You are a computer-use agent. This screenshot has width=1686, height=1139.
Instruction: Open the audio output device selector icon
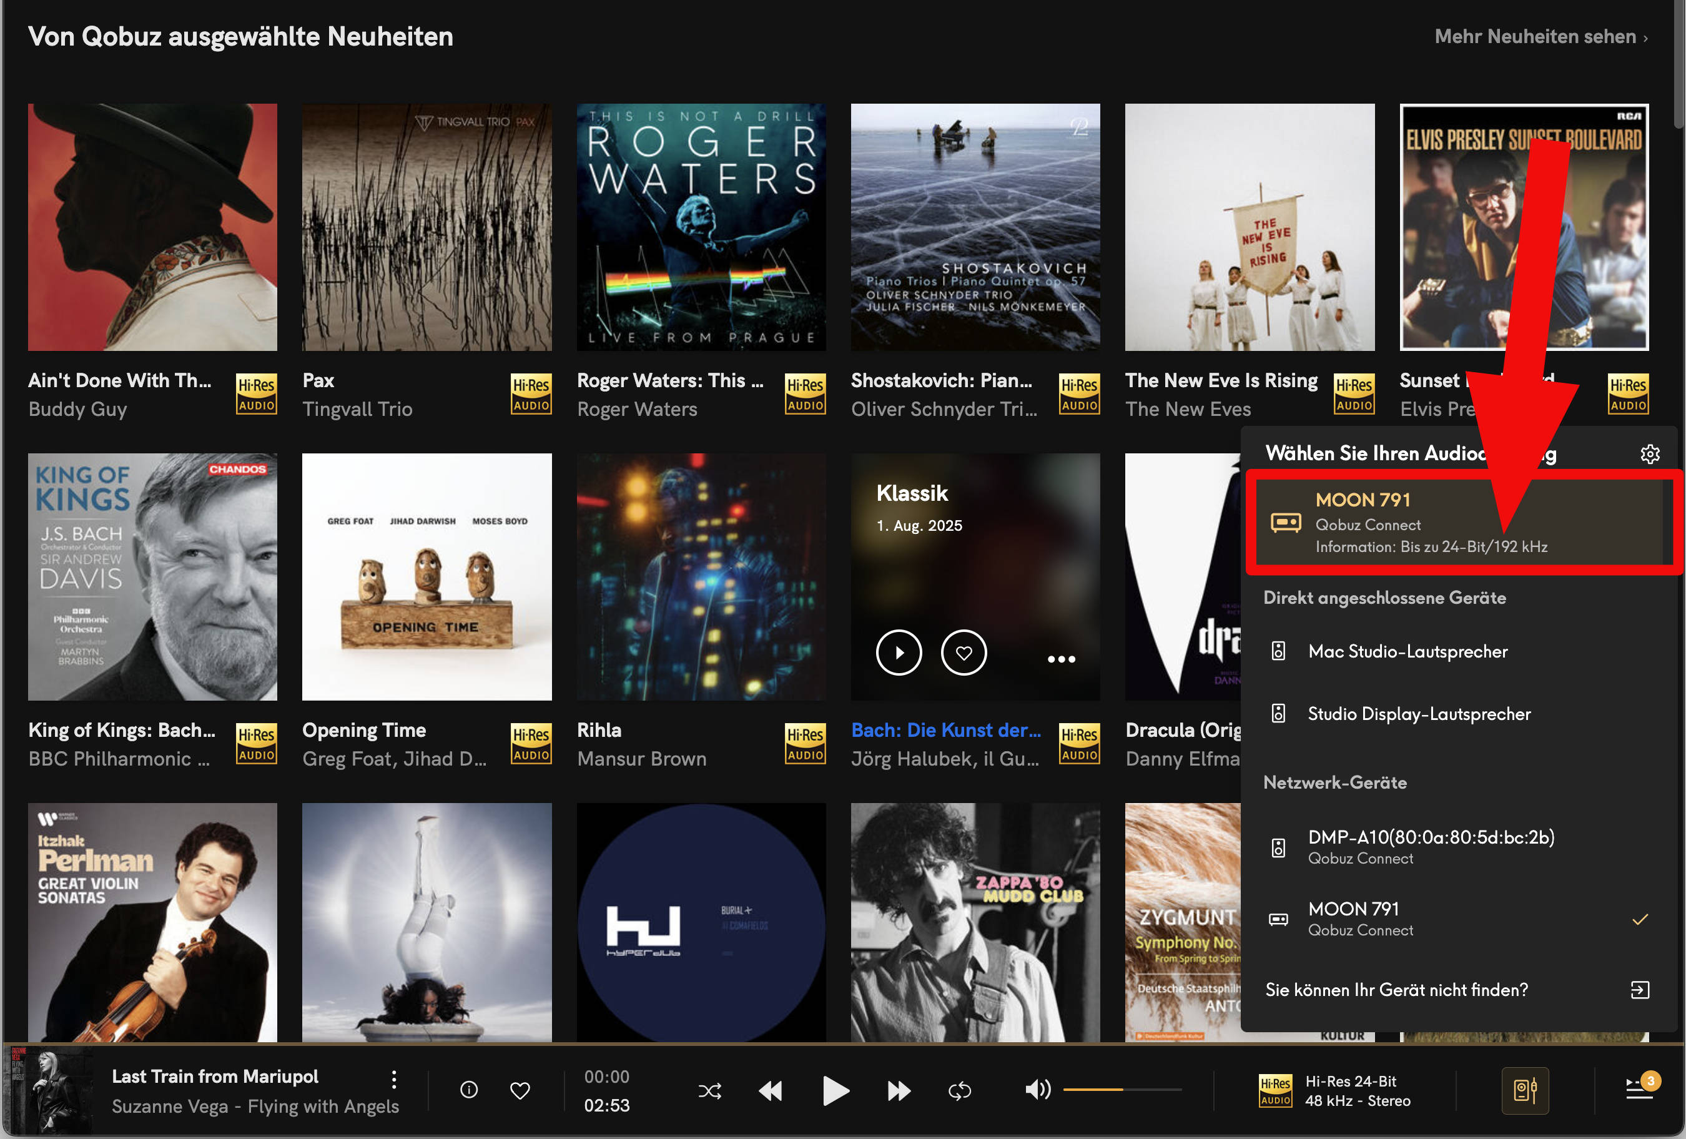pyautogui.click(x=1525, y=1090)
